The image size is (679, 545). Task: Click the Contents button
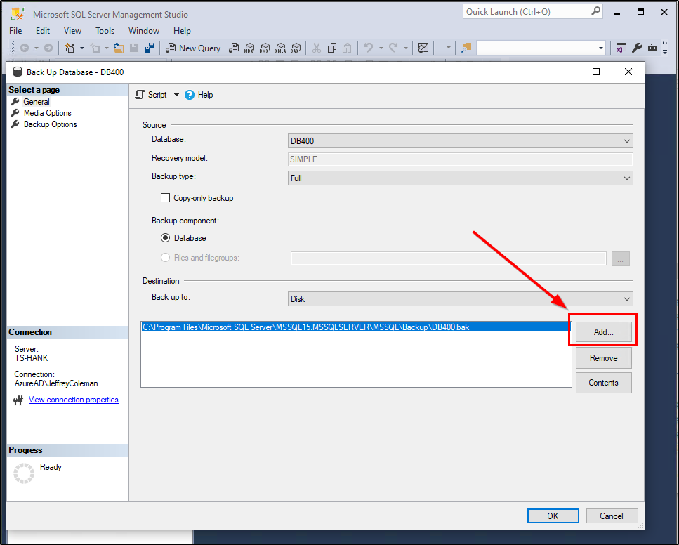point(603,383)
